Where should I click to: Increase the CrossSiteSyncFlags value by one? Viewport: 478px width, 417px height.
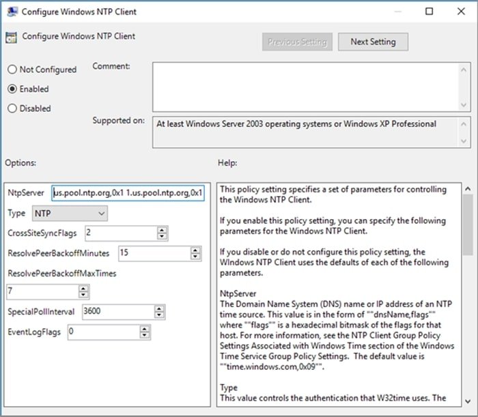tap(162, 230)
